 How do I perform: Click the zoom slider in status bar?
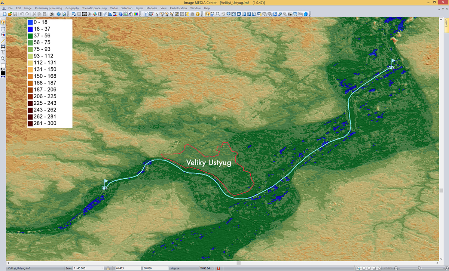[419, 268]
